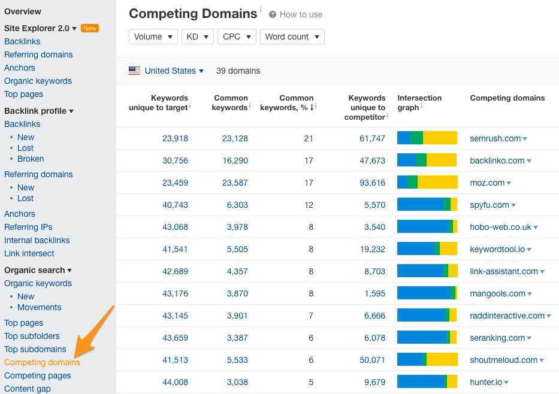559x394 pixels.
Task: Open the keywordtool.io competitor link
Action: click(x=497, y=249)
